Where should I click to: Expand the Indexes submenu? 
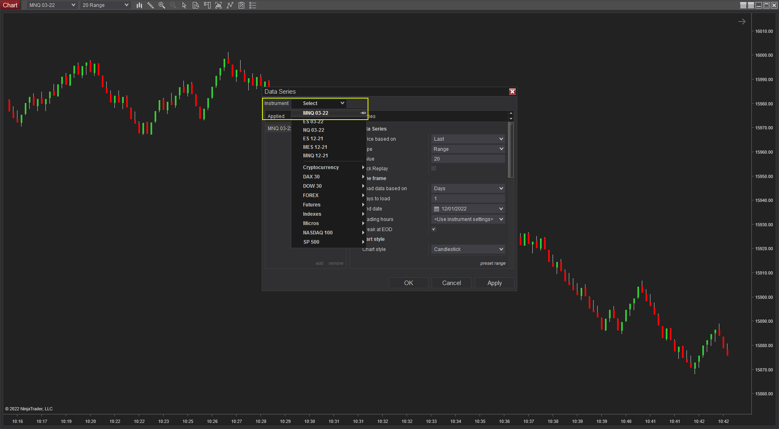coord(329,214)
